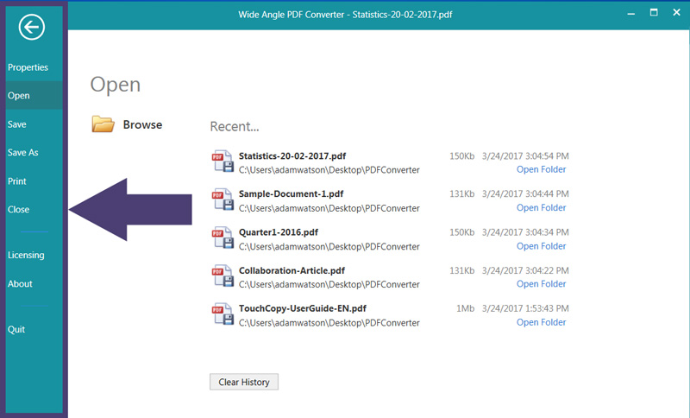Click PDF icon beside TouchCopy-UserGuide-EN.pdf
Screen dimensions: 690x418
click(223, 314)
